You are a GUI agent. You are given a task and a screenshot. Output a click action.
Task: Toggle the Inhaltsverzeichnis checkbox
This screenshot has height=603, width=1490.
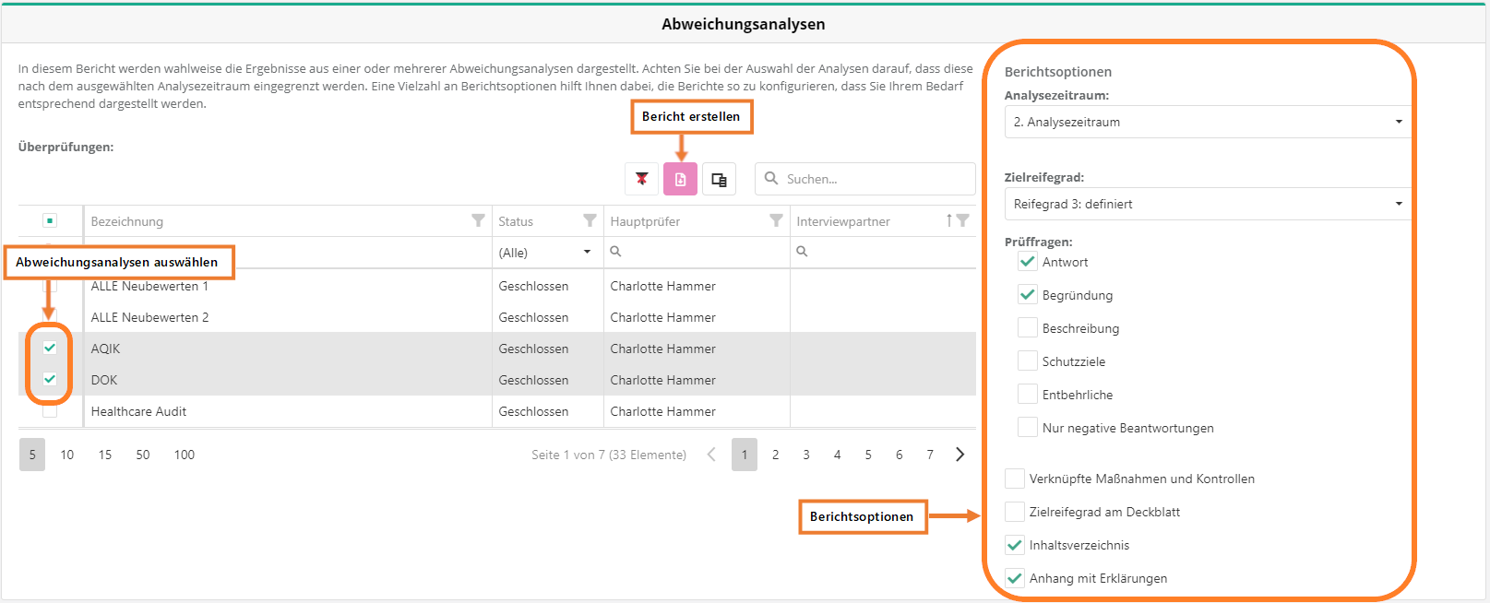pyautogui.click(x=1014, y=545)
